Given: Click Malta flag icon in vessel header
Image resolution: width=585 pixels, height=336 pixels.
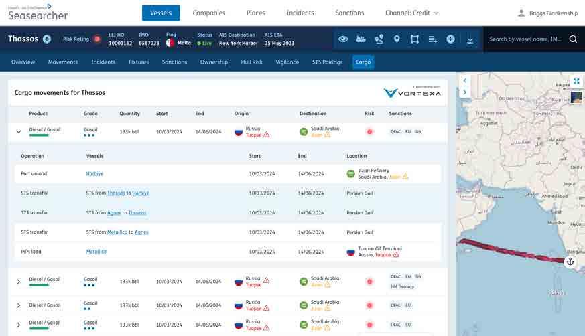Looking at the screenshot, I should pyautogui.click(x=170, y=43).
